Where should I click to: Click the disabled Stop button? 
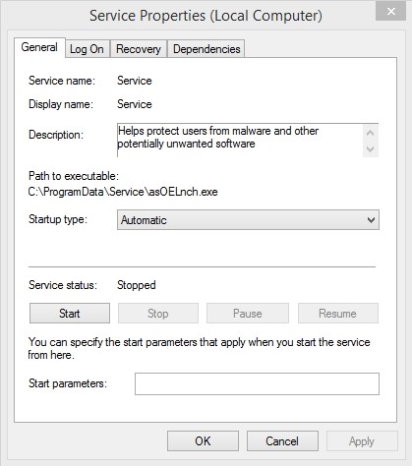coord(158,314)
